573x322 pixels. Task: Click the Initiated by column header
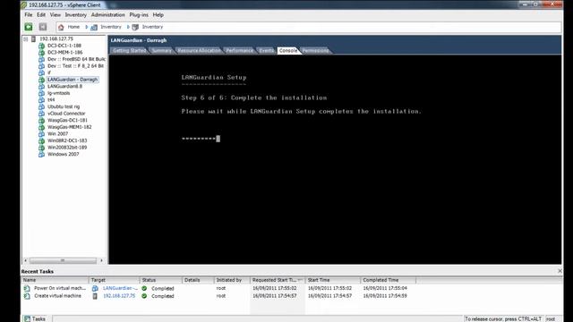tap(232, 280)
